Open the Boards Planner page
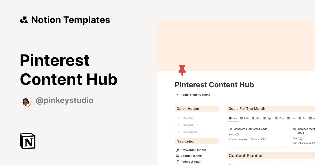The image size is (315, 165). (x=191, y=156)
